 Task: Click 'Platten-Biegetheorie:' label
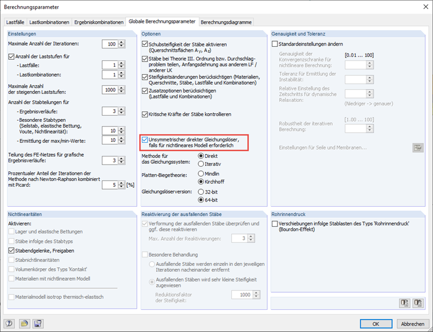pyautogui.click(x=165, y=175)
